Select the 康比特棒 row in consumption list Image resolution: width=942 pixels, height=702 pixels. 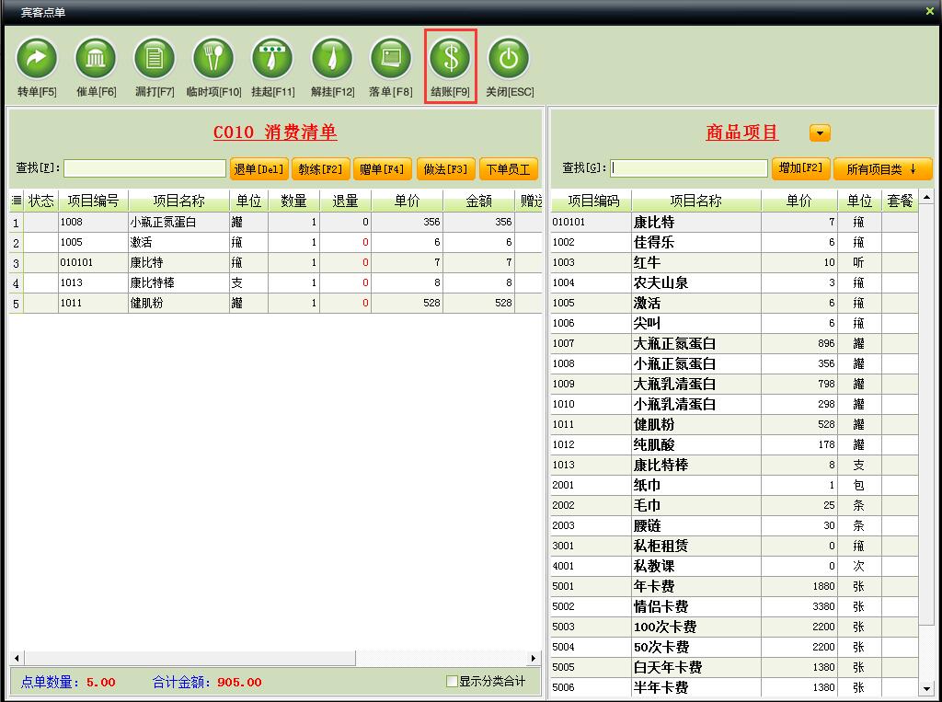[x=275, y=283]
